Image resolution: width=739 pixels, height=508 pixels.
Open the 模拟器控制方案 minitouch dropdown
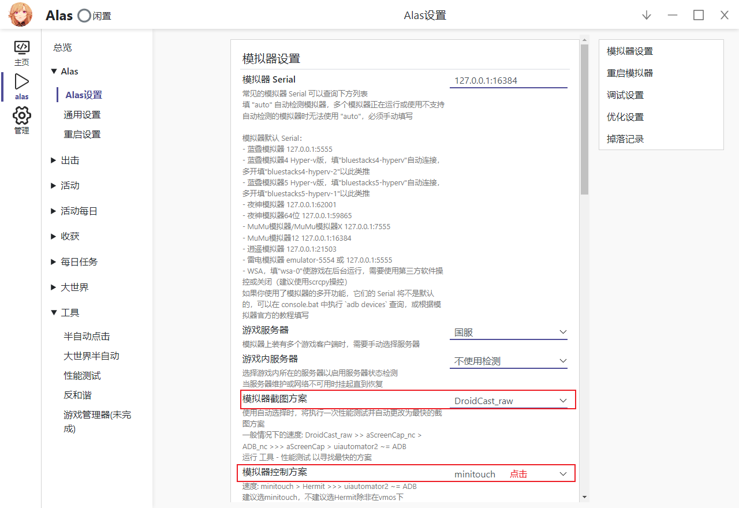pyautogui.click(x=508, y=473)
